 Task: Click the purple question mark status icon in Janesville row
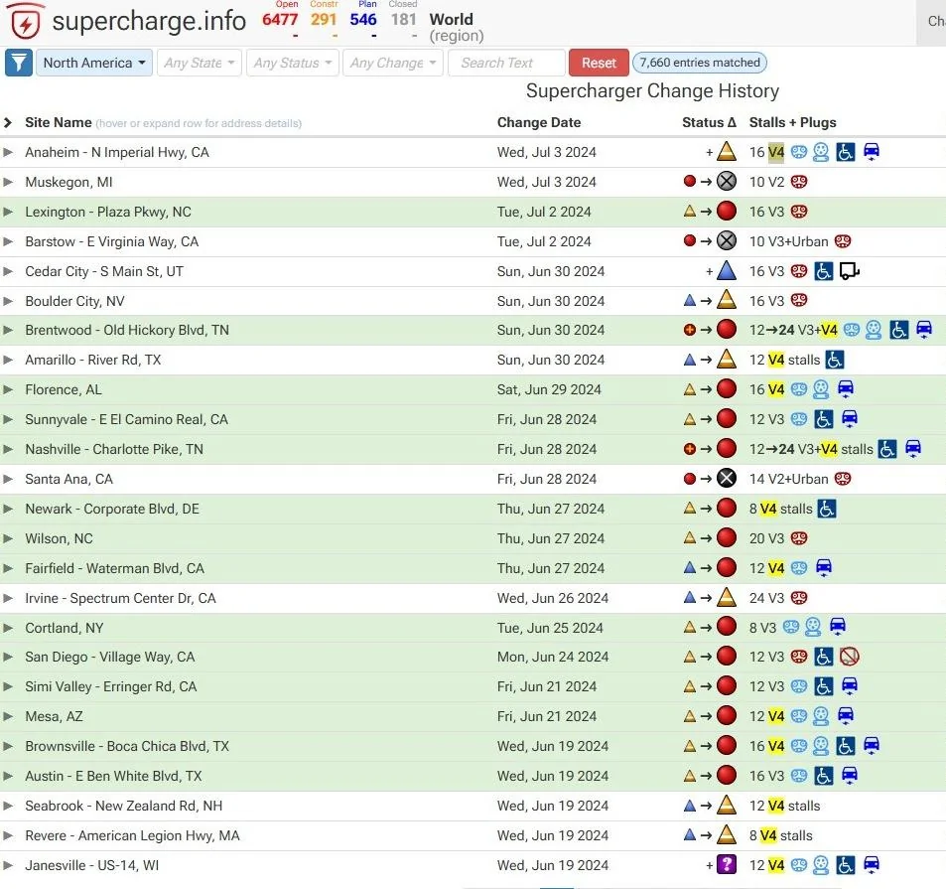[727, 865]
